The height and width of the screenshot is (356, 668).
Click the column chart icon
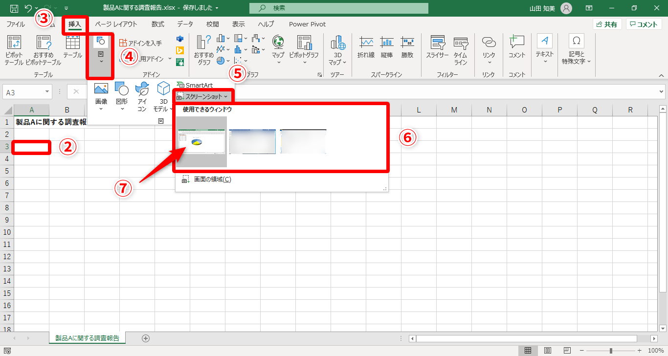221,38
